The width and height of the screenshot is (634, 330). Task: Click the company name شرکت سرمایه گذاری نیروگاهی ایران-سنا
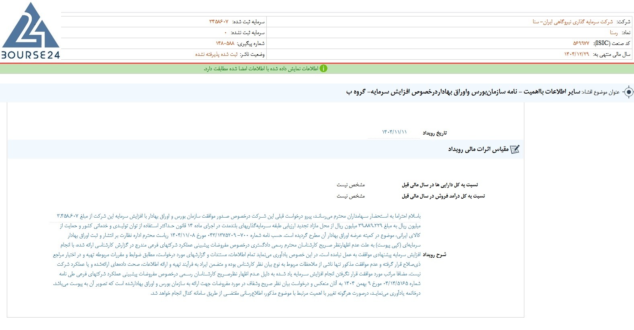[x=573, y=22]
